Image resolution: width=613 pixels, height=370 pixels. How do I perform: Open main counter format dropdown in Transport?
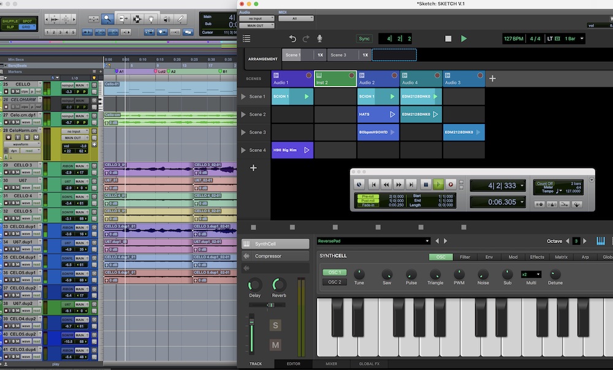click(522, 186)
